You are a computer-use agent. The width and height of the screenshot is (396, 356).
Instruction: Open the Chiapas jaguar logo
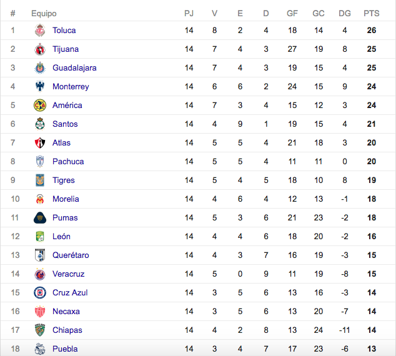[40, 330]
